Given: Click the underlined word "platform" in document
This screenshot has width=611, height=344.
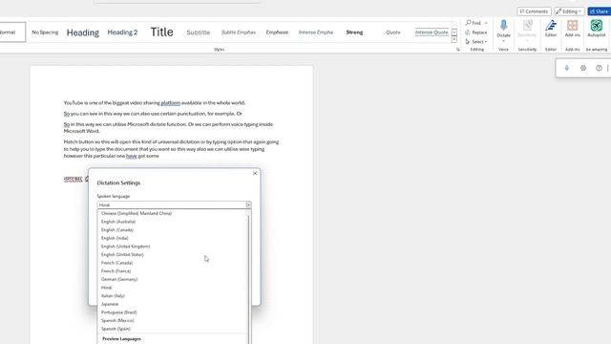Looking at the screenshot, I should (170, 103).
